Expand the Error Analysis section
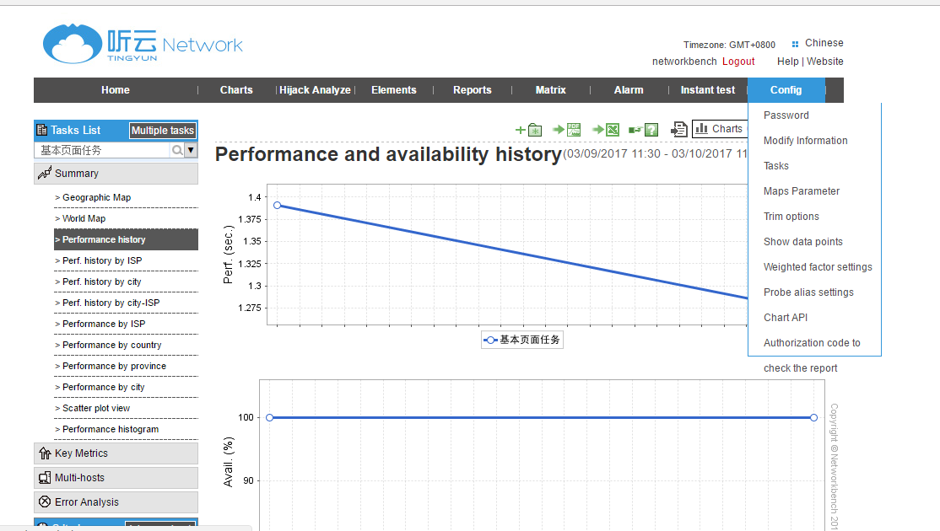Image resolution: width=940 pixels, height=531 pixels. [x=116, y=502]
